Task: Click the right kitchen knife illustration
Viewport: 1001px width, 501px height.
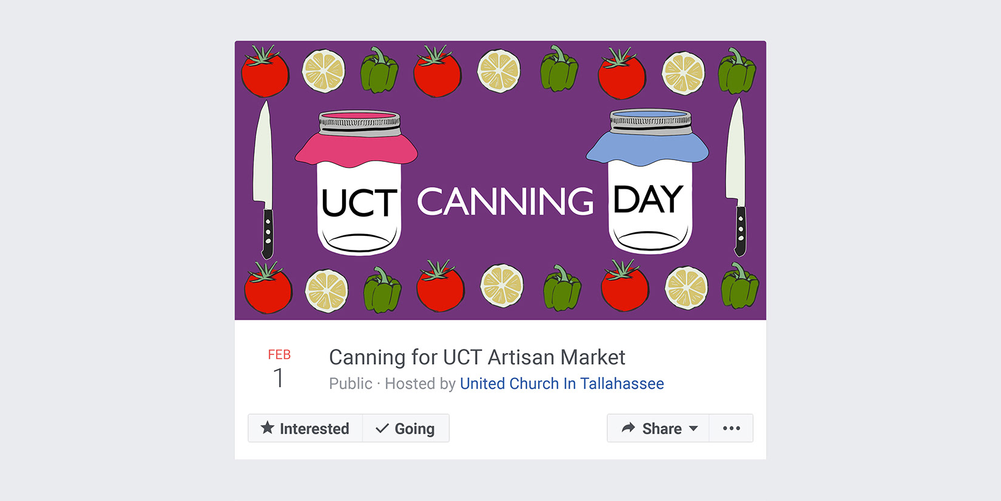Action: (x=736, y=177)
